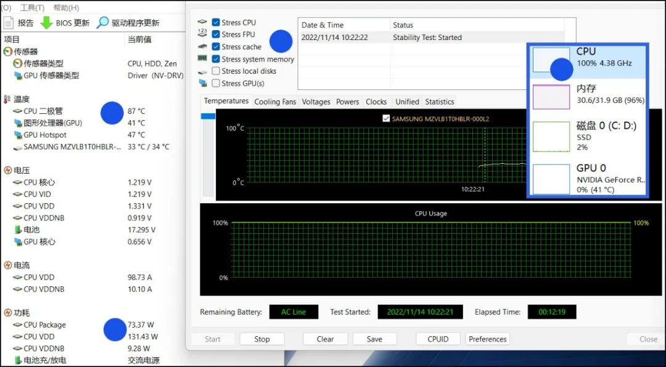Screen dimensions: 666x367
Task: Select the GPU sensor type icon
Action: click(18, 76)
